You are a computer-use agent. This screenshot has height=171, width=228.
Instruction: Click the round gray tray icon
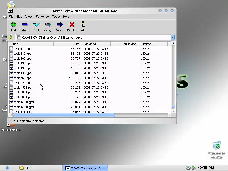188,168
